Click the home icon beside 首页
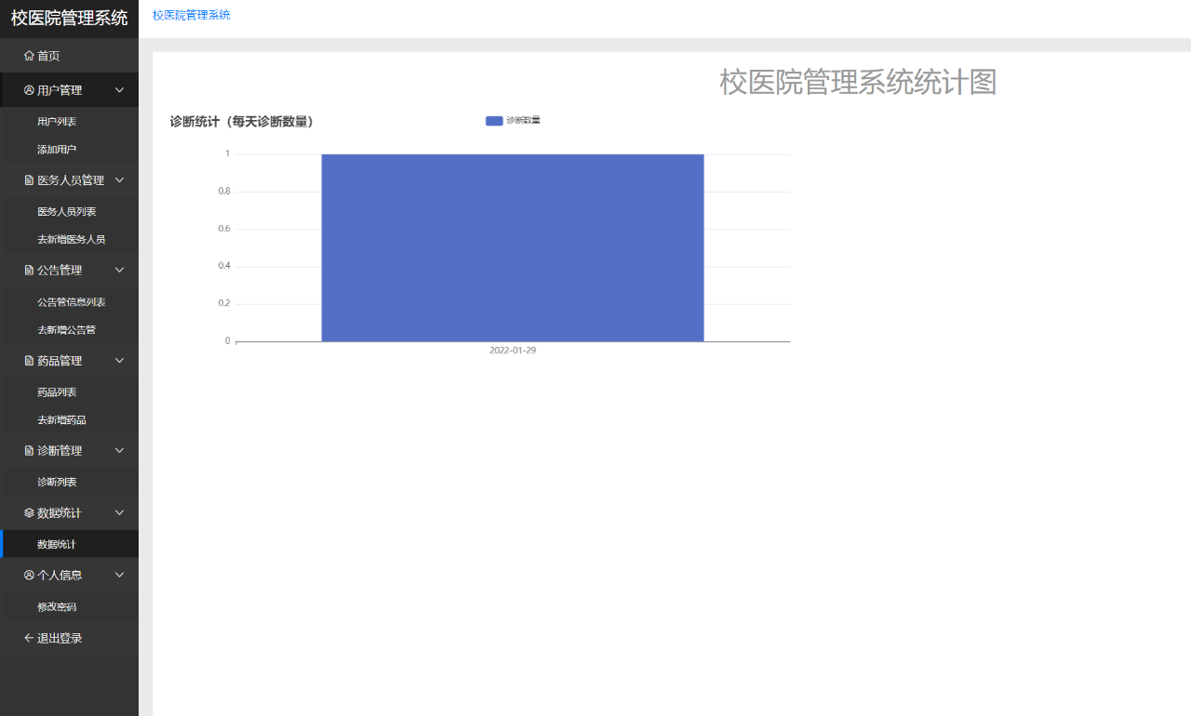This screenshot has width=1191, height=716. coord(29,56)
